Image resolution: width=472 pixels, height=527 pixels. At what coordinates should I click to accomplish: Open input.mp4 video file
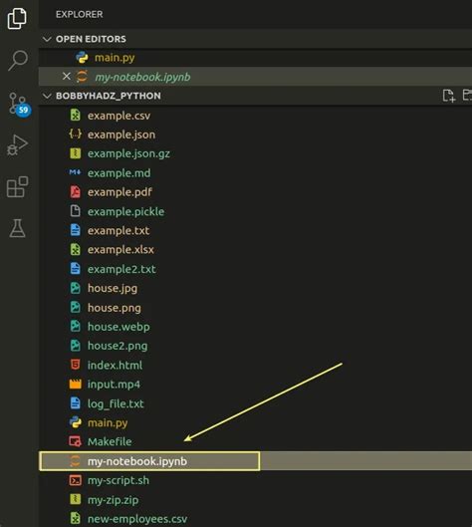tap(255, 385)
